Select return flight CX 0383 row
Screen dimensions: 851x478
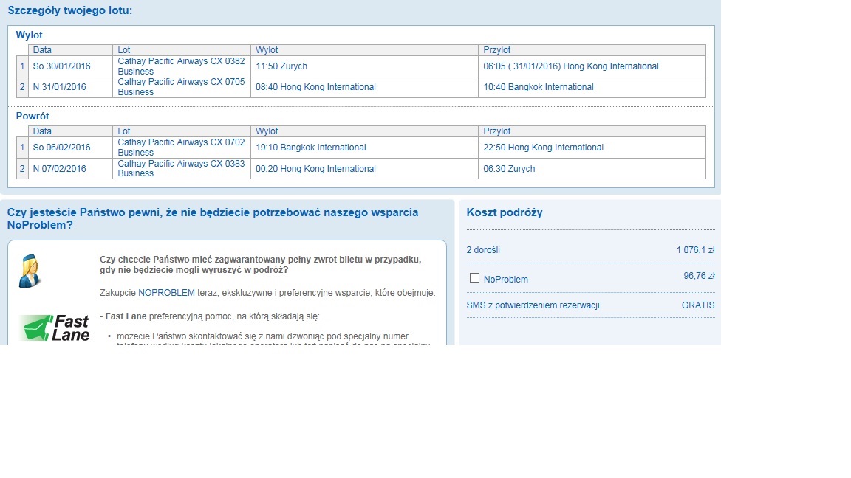(361, 168)
